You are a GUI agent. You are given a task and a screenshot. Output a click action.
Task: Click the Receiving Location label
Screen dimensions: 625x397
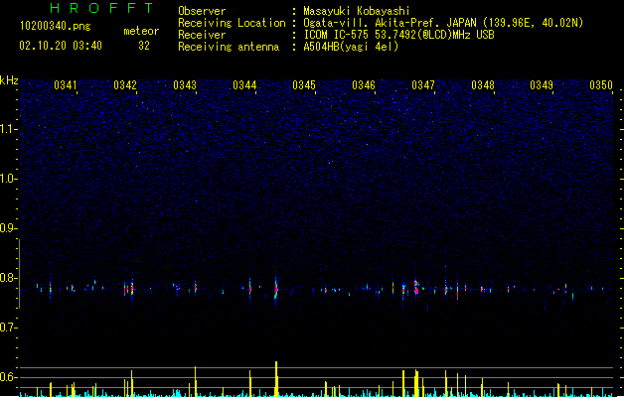(x=232, y=23)
